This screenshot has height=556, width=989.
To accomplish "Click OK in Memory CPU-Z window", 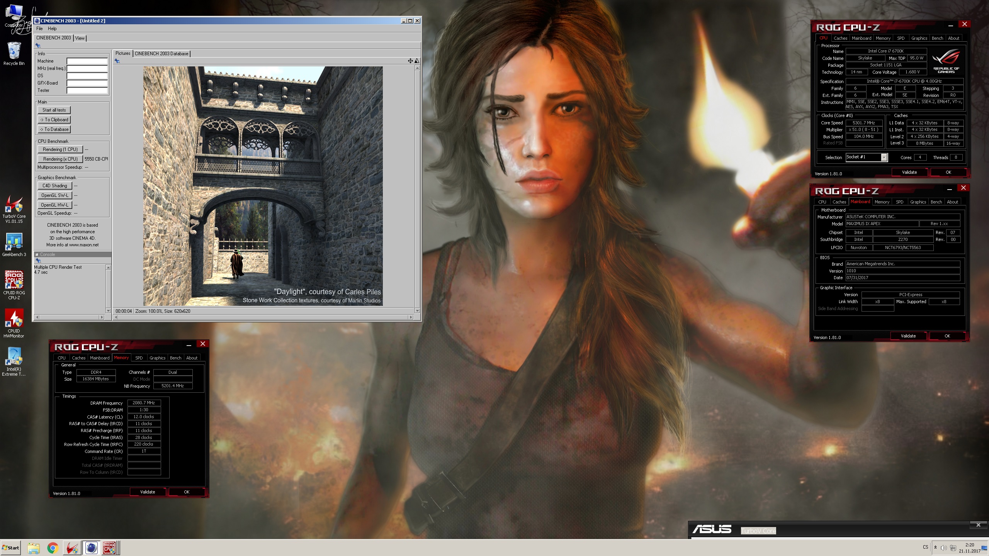I will (187, 492).
